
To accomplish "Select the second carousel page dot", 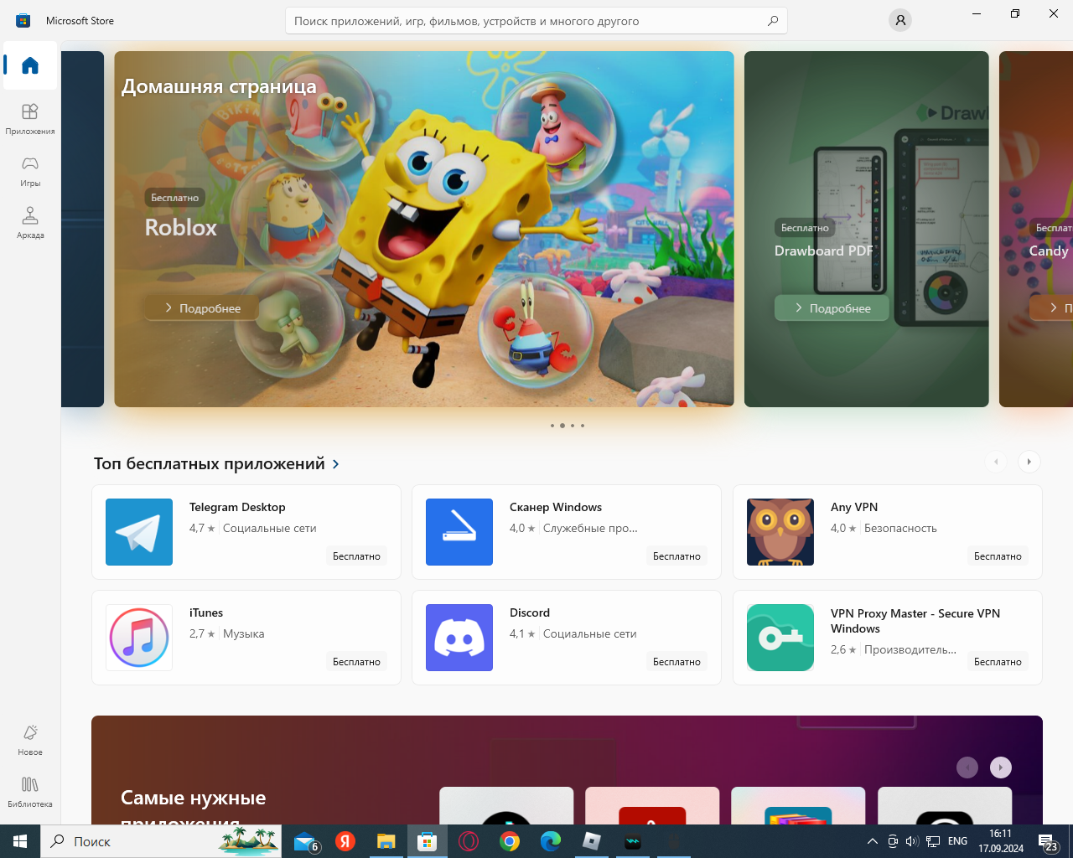I will [562, 426].
